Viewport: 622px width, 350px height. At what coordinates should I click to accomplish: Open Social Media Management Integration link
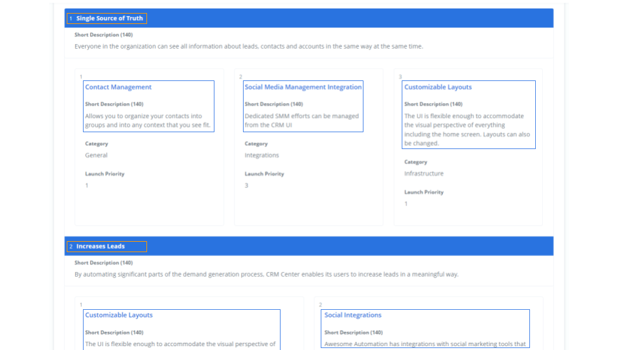click(x=303, y=87)
